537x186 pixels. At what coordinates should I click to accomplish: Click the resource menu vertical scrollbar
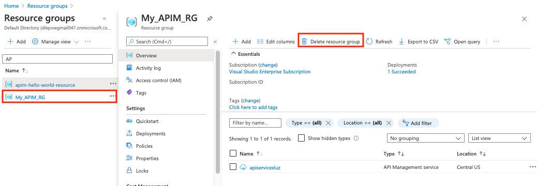click(217, 112)
